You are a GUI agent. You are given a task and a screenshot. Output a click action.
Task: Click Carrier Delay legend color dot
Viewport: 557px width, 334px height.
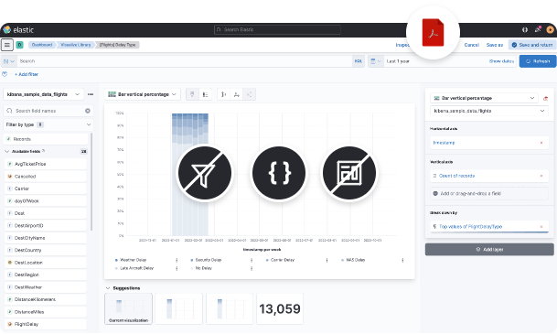267,261
